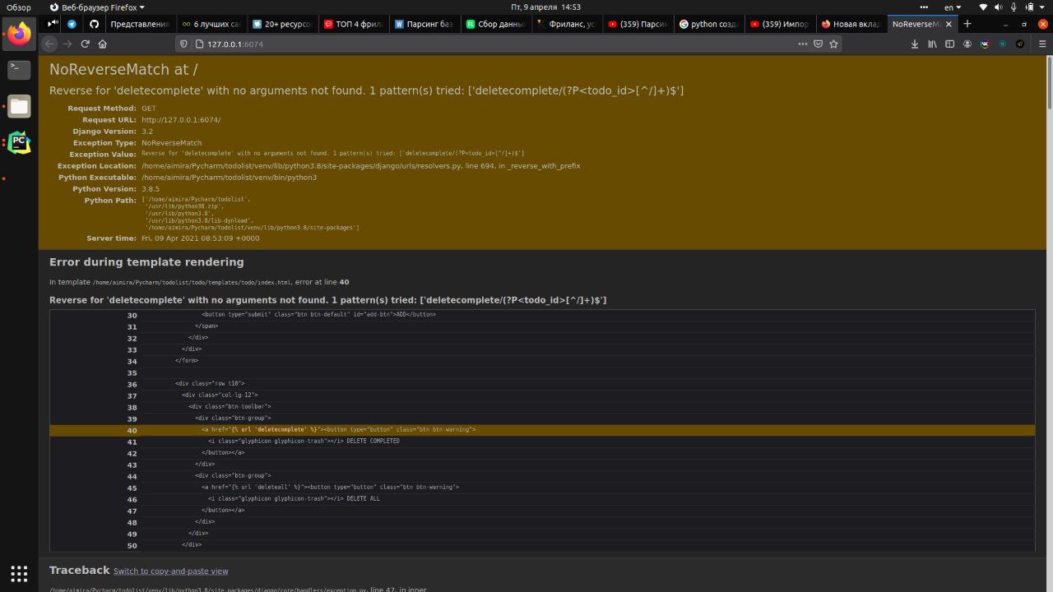The image size is (1053, 592).
Task: Bookmark this page with the star icon
Action: pyautogui.click(x=833, y=44)
